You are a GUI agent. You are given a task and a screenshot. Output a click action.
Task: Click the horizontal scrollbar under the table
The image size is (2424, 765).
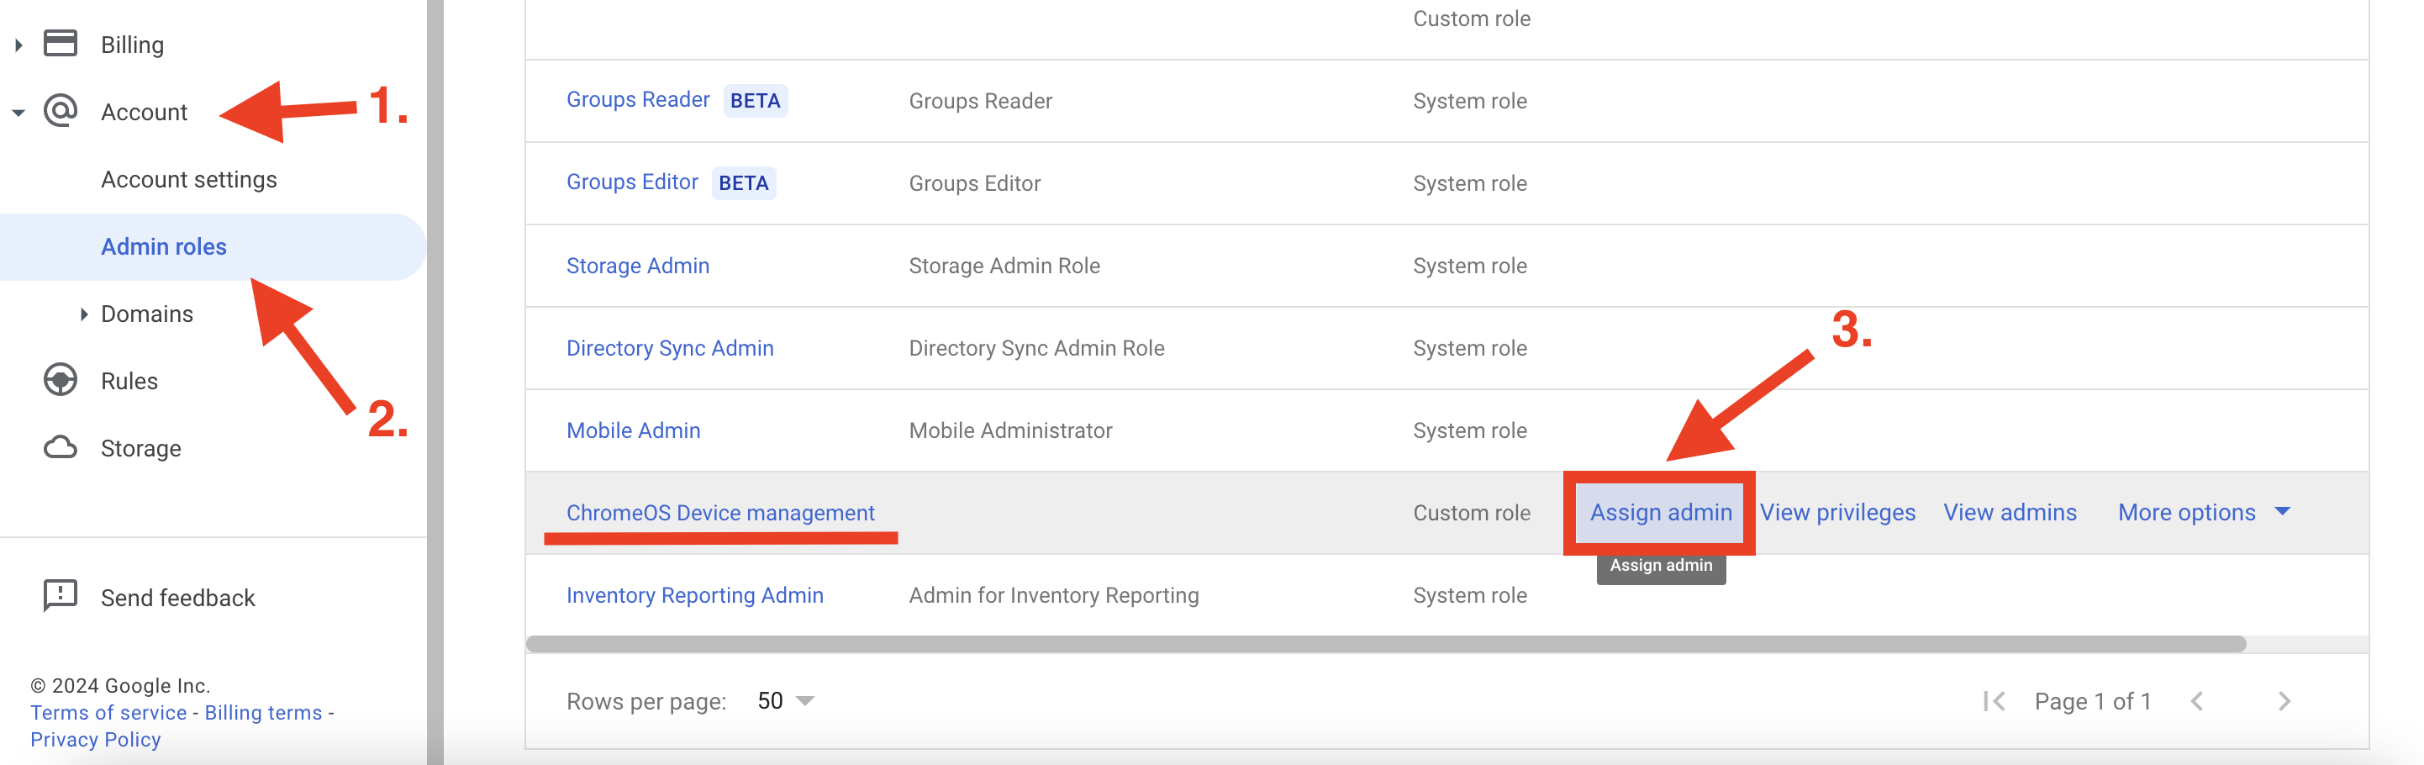1385,644
